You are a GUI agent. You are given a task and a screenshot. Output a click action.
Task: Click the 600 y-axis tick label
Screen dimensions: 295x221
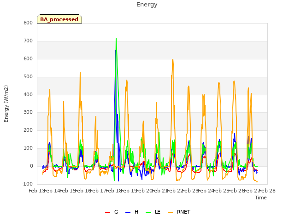point(28,59)
